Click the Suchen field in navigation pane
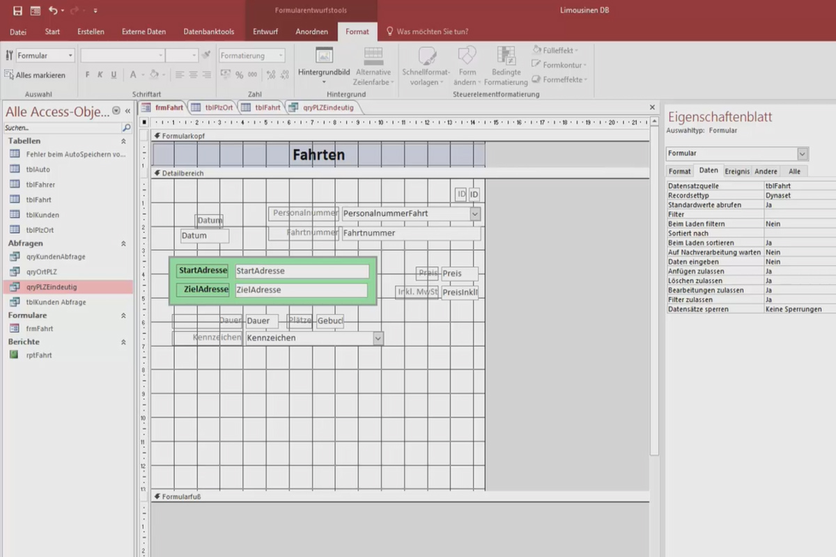Screen dimensions: 836x557 (x=62, y=128)
